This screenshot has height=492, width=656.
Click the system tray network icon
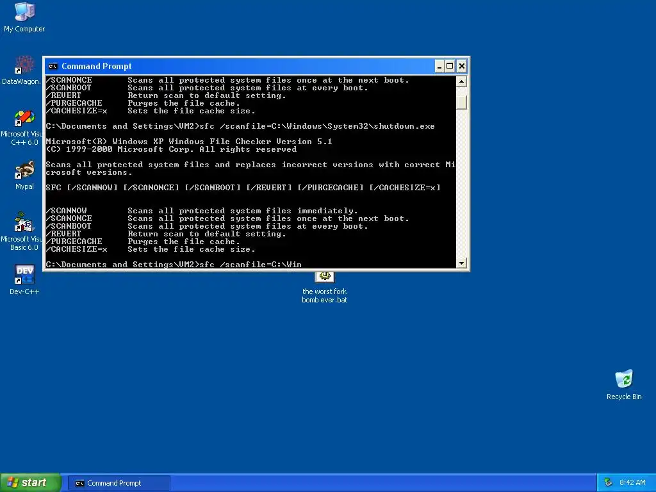pos(608,482)
